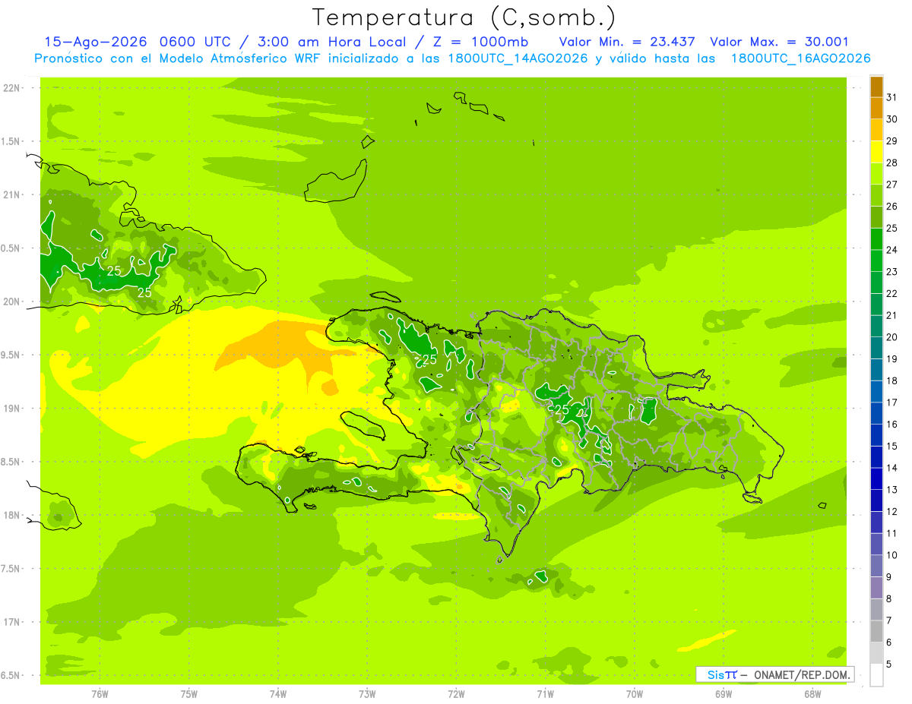
Task: Select the "Valor Min. = 23.437" value
Action: 627,42
